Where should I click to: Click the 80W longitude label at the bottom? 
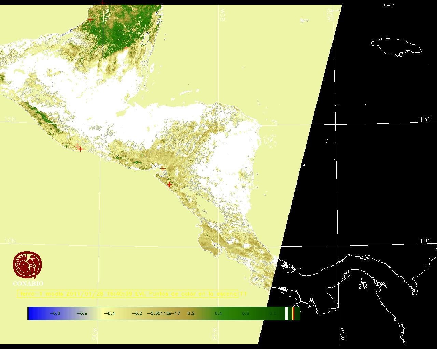pyautogui.click(x=342, y=335)
